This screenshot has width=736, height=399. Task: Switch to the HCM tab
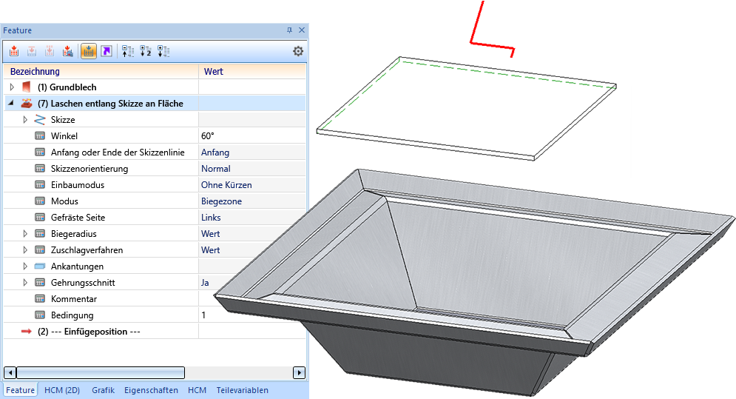click(x=197, y=390)
